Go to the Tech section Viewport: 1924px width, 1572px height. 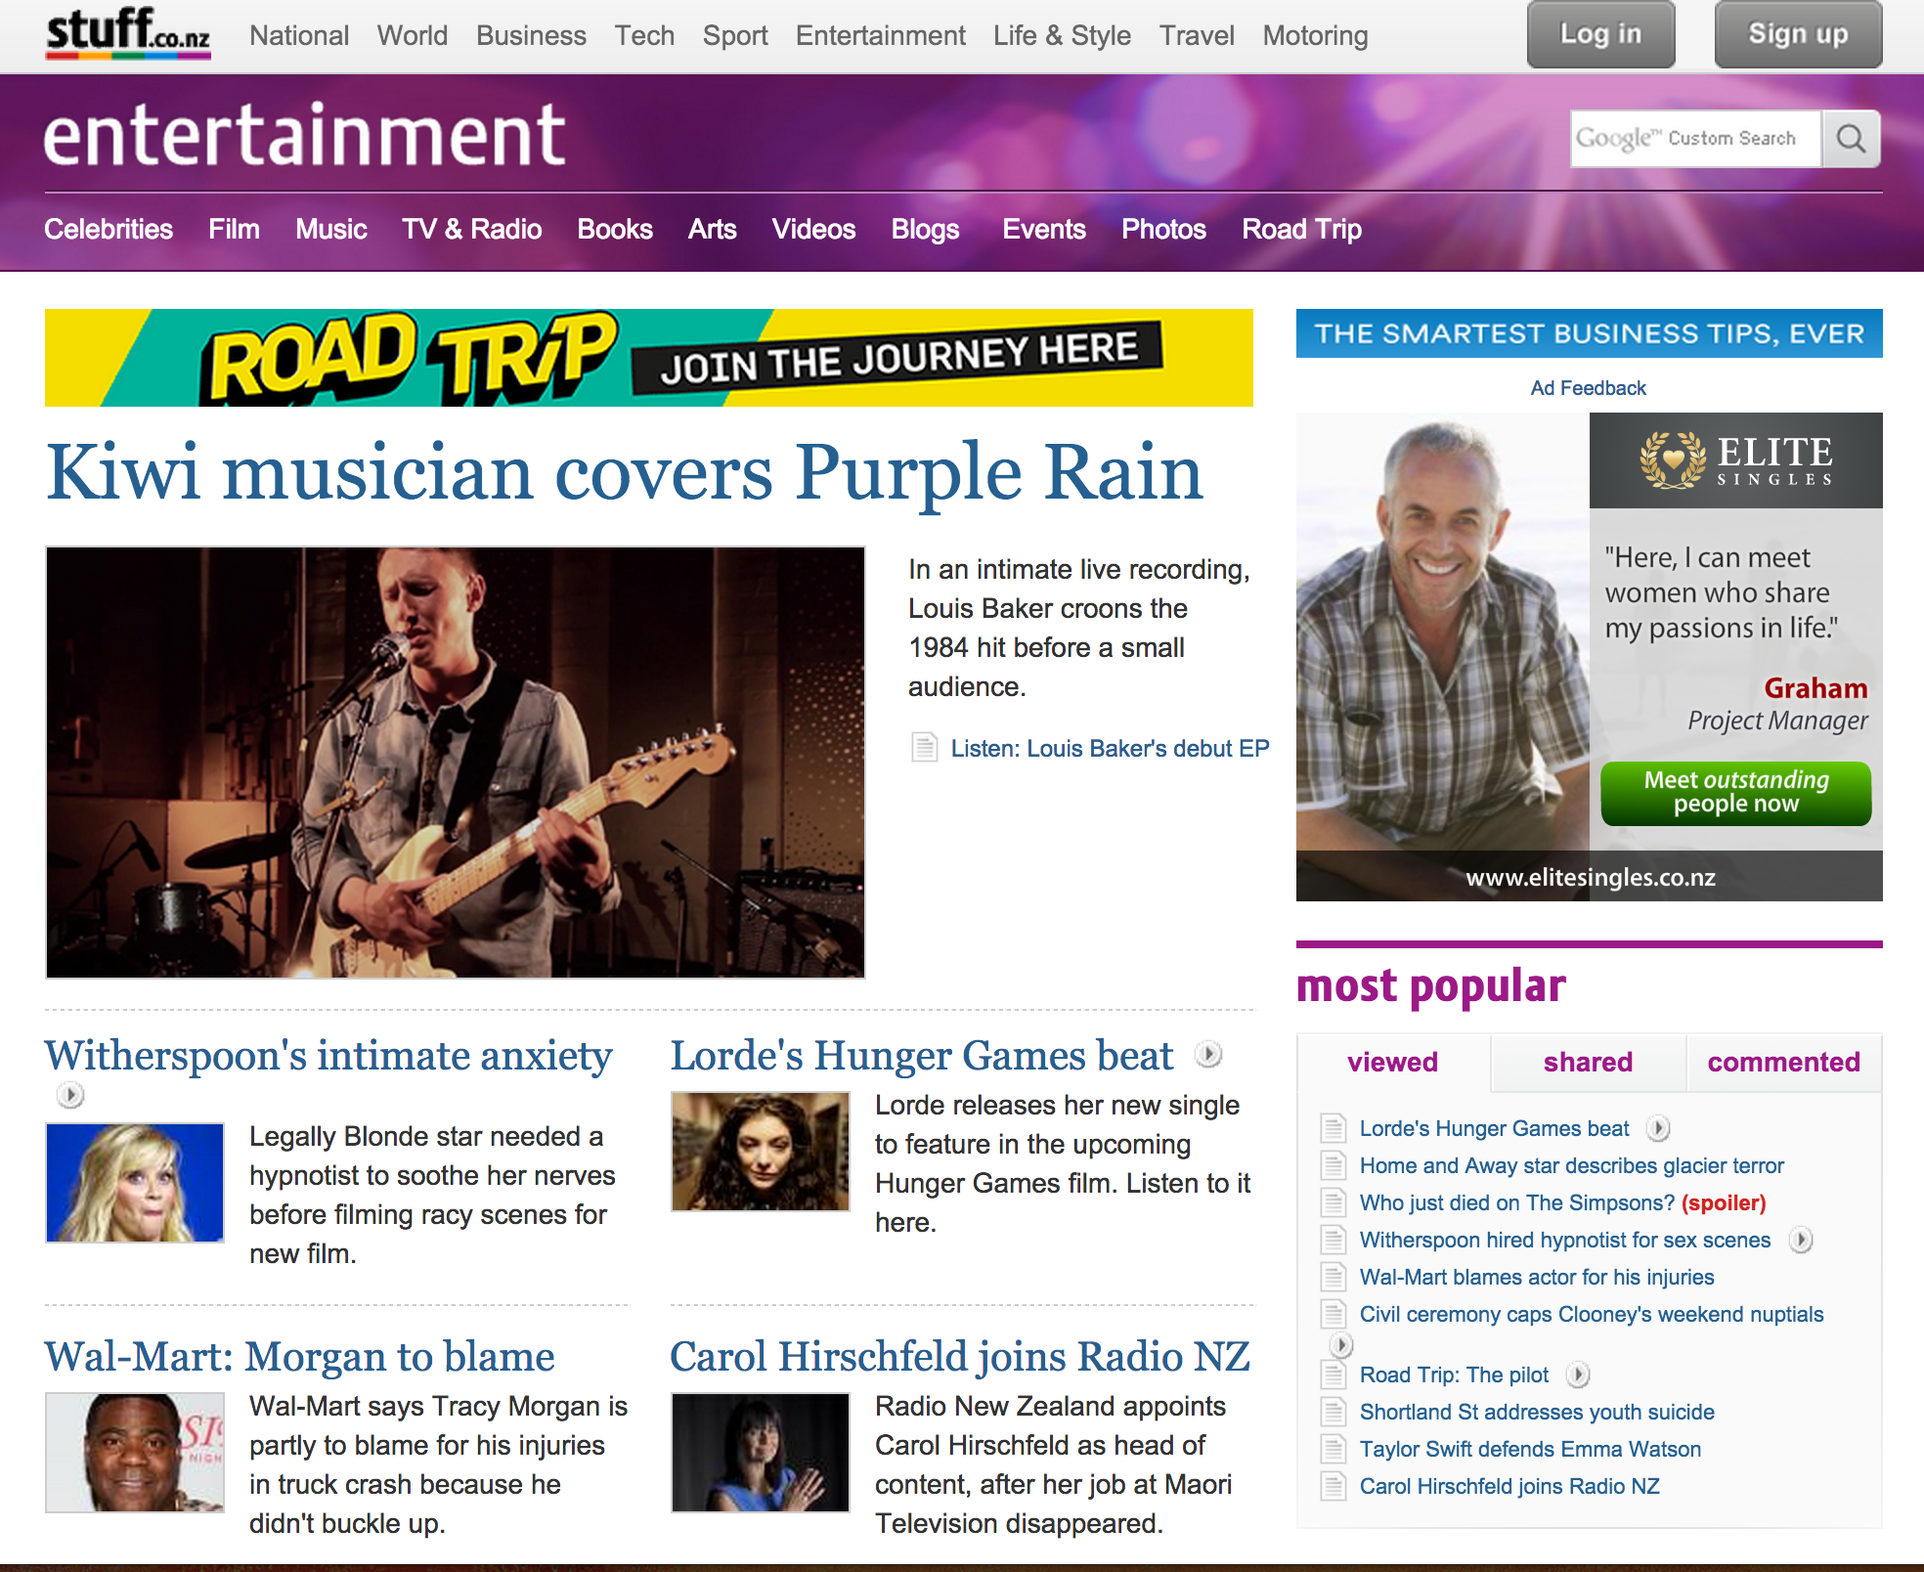coord(644,35)
